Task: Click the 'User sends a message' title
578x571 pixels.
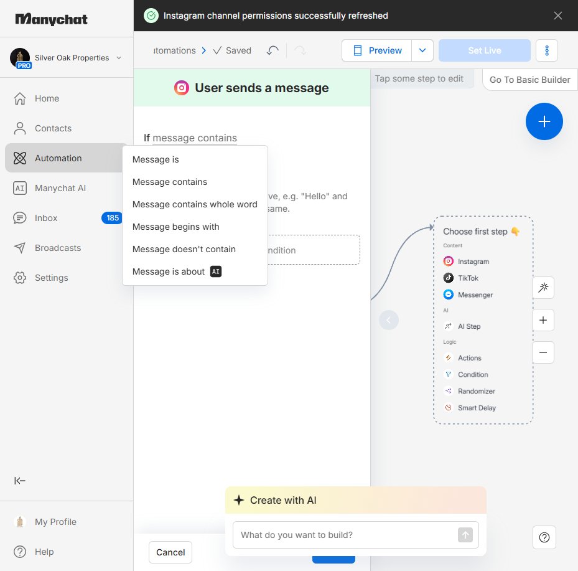Action: (x=262, y=88)
